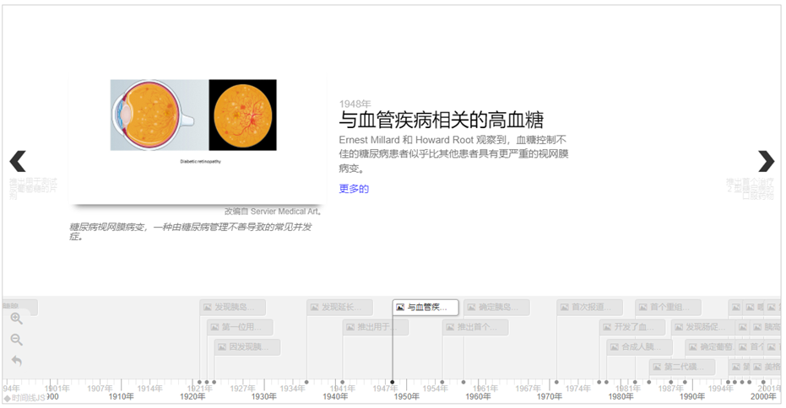Select the 因发现胰... timeline marker

click(247, 347)
